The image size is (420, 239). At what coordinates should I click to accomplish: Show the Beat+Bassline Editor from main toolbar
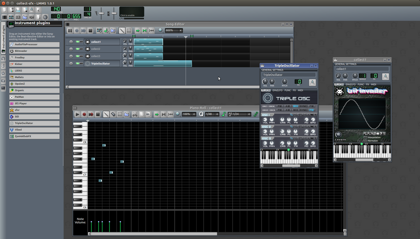coord(11,17)
